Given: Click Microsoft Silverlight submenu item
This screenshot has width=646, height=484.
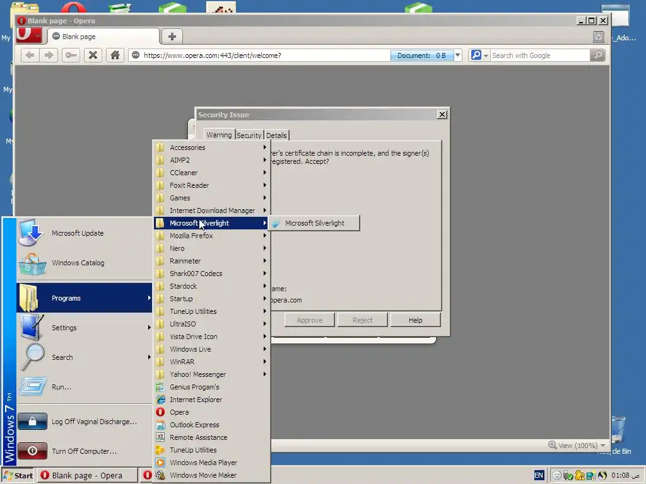Looking at the screenshot, I should 314,223.
